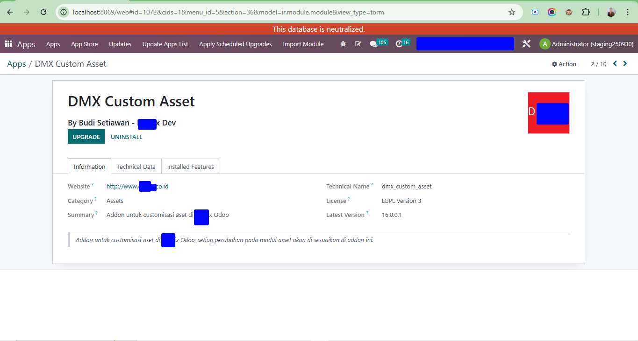
Task: Open the edit/studio pencil icon in navbar
Action: click(358, 44)
